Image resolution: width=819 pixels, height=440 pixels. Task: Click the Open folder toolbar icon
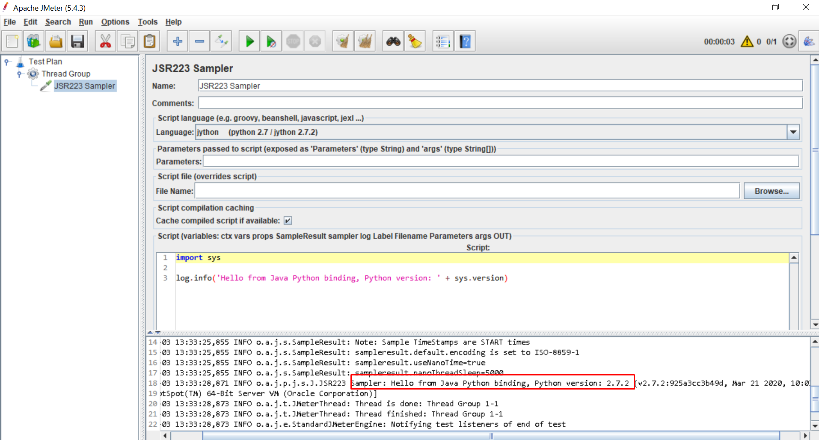tap(56, 41)
